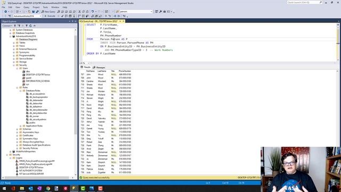Expand the Schemas folder
The image size is (341, 192).
(18, 129)
